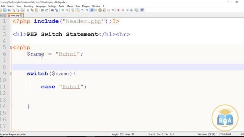Click the Undo arrow icon
The image size is (244, 137).
42,10
